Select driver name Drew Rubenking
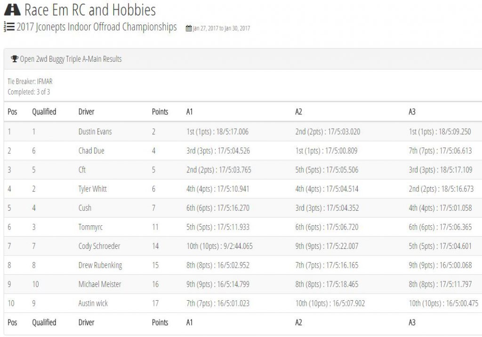This screenshot has height=337, width=482. 100,265
